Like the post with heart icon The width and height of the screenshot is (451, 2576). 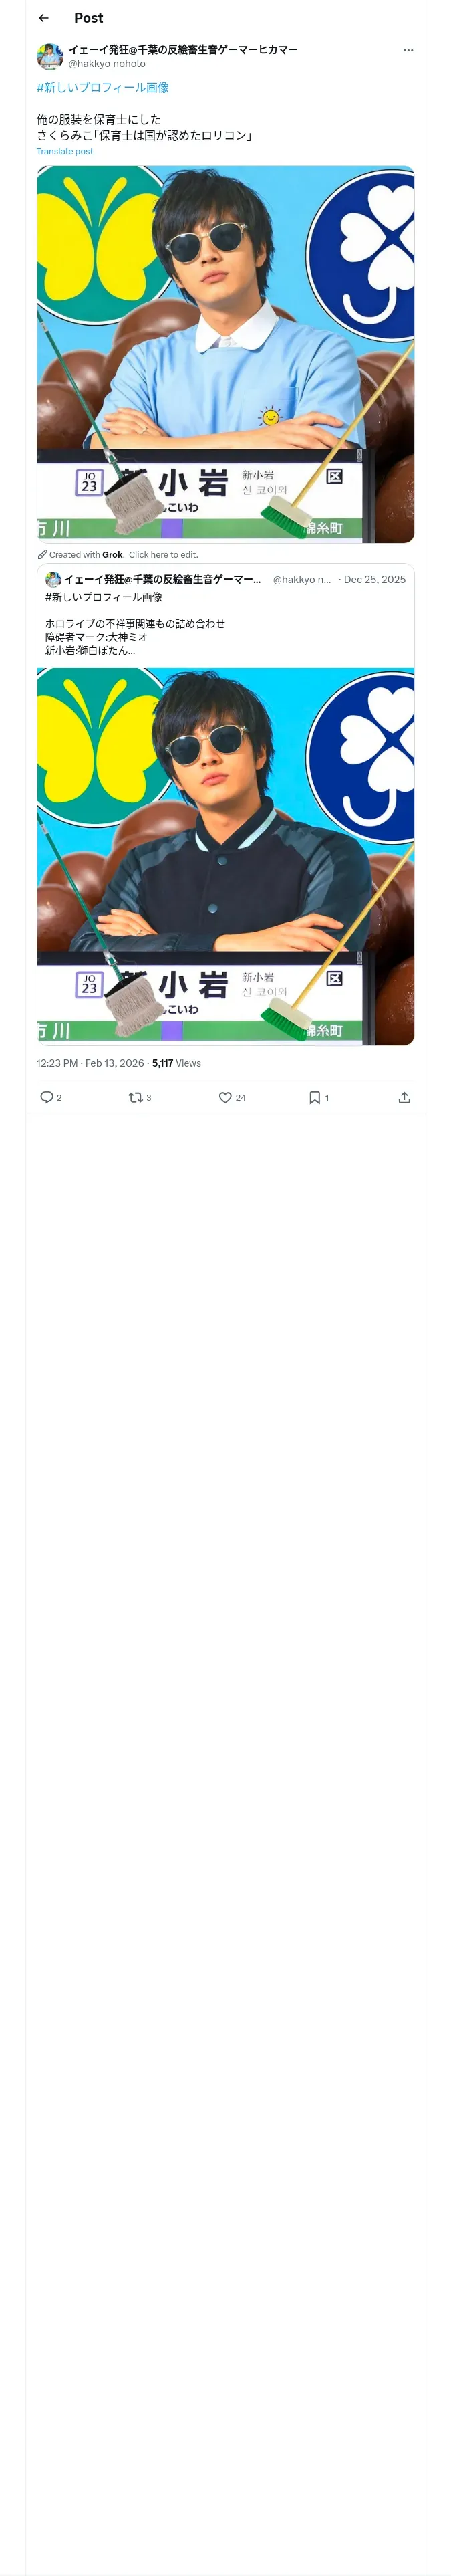click(225, 1097)
